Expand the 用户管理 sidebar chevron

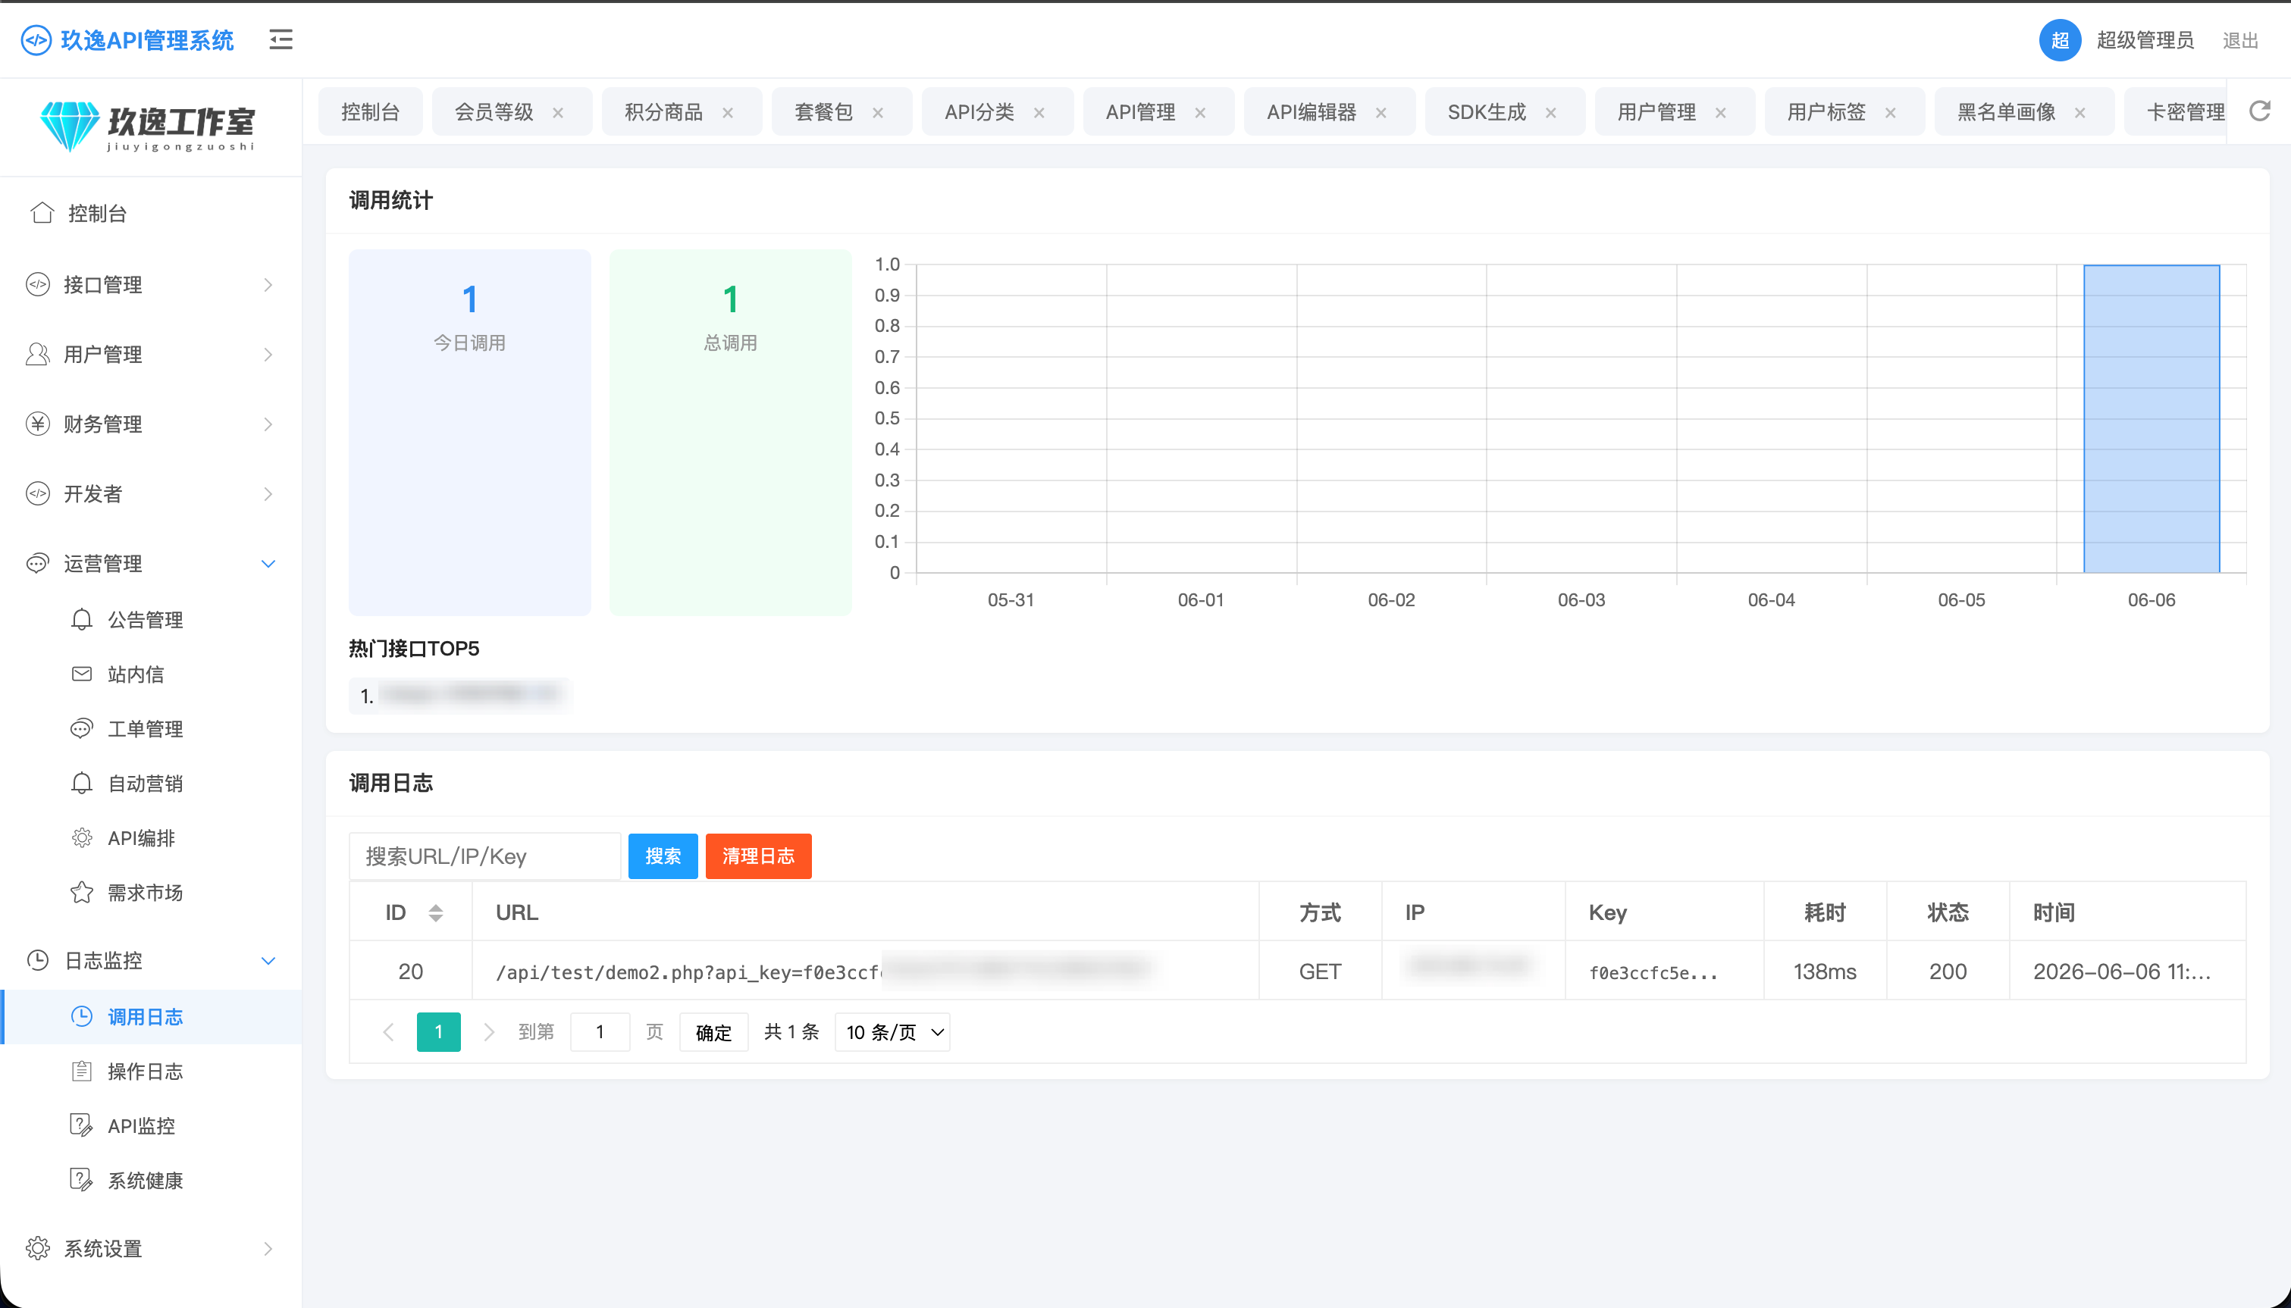pyautogui.click(x=268, y=354)
